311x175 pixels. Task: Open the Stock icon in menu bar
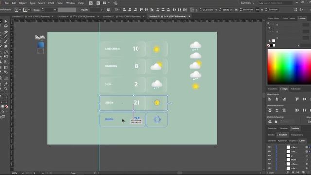[x=98, y=3]
